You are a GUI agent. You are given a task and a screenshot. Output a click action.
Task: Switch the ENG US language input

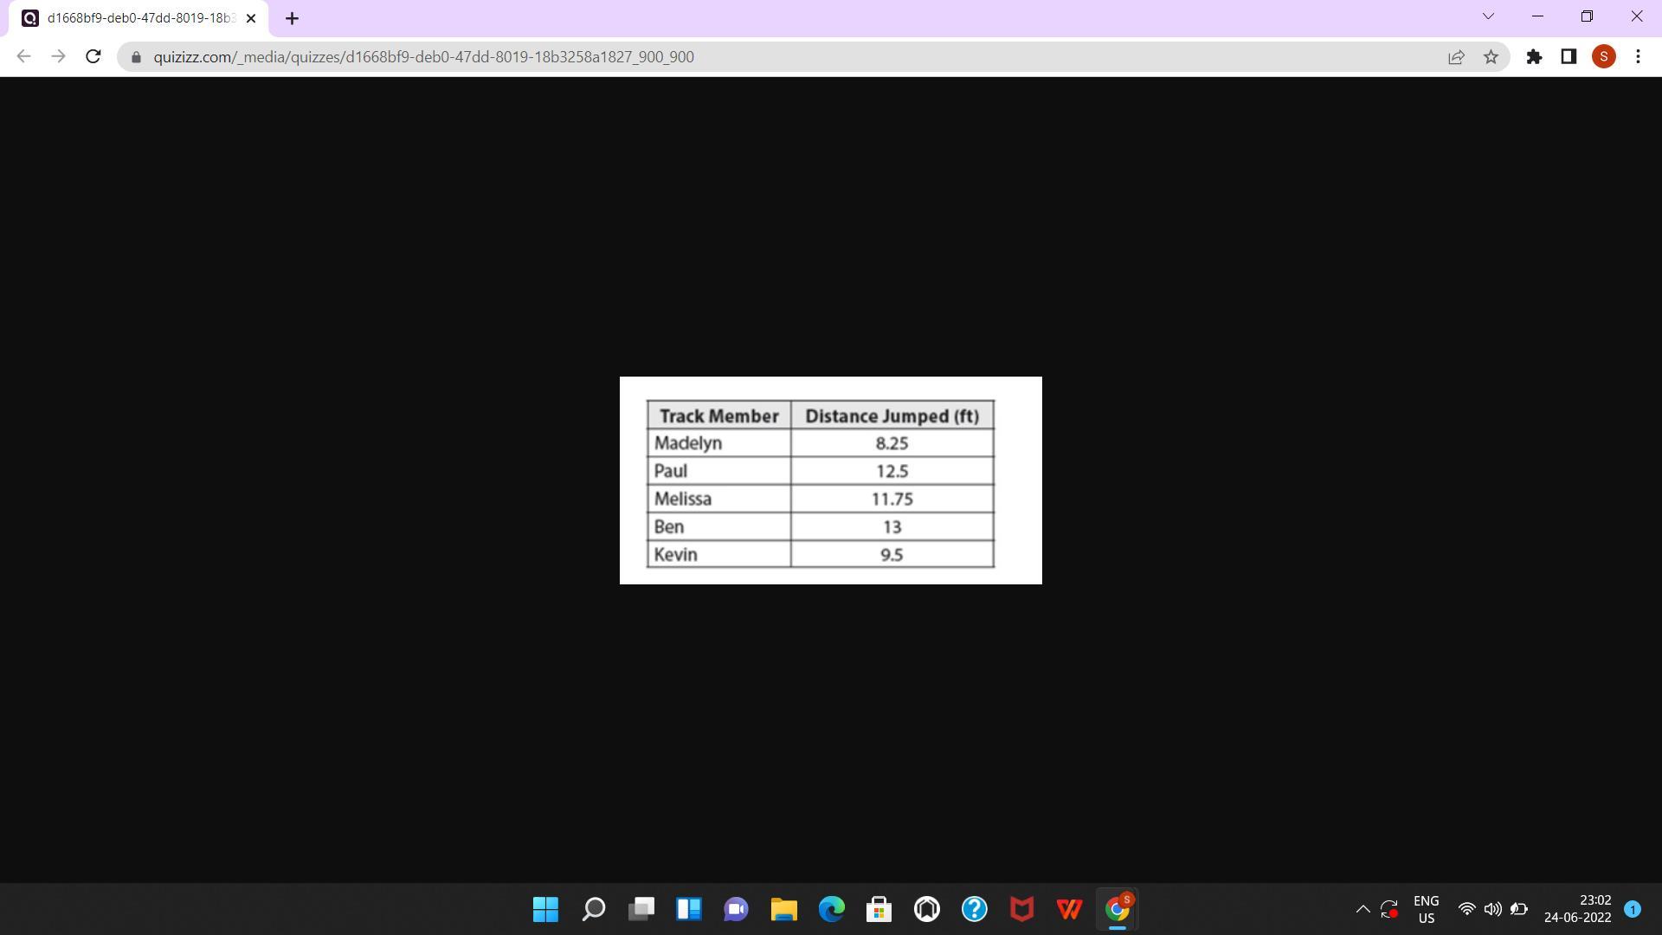(x=1426, y=909)
